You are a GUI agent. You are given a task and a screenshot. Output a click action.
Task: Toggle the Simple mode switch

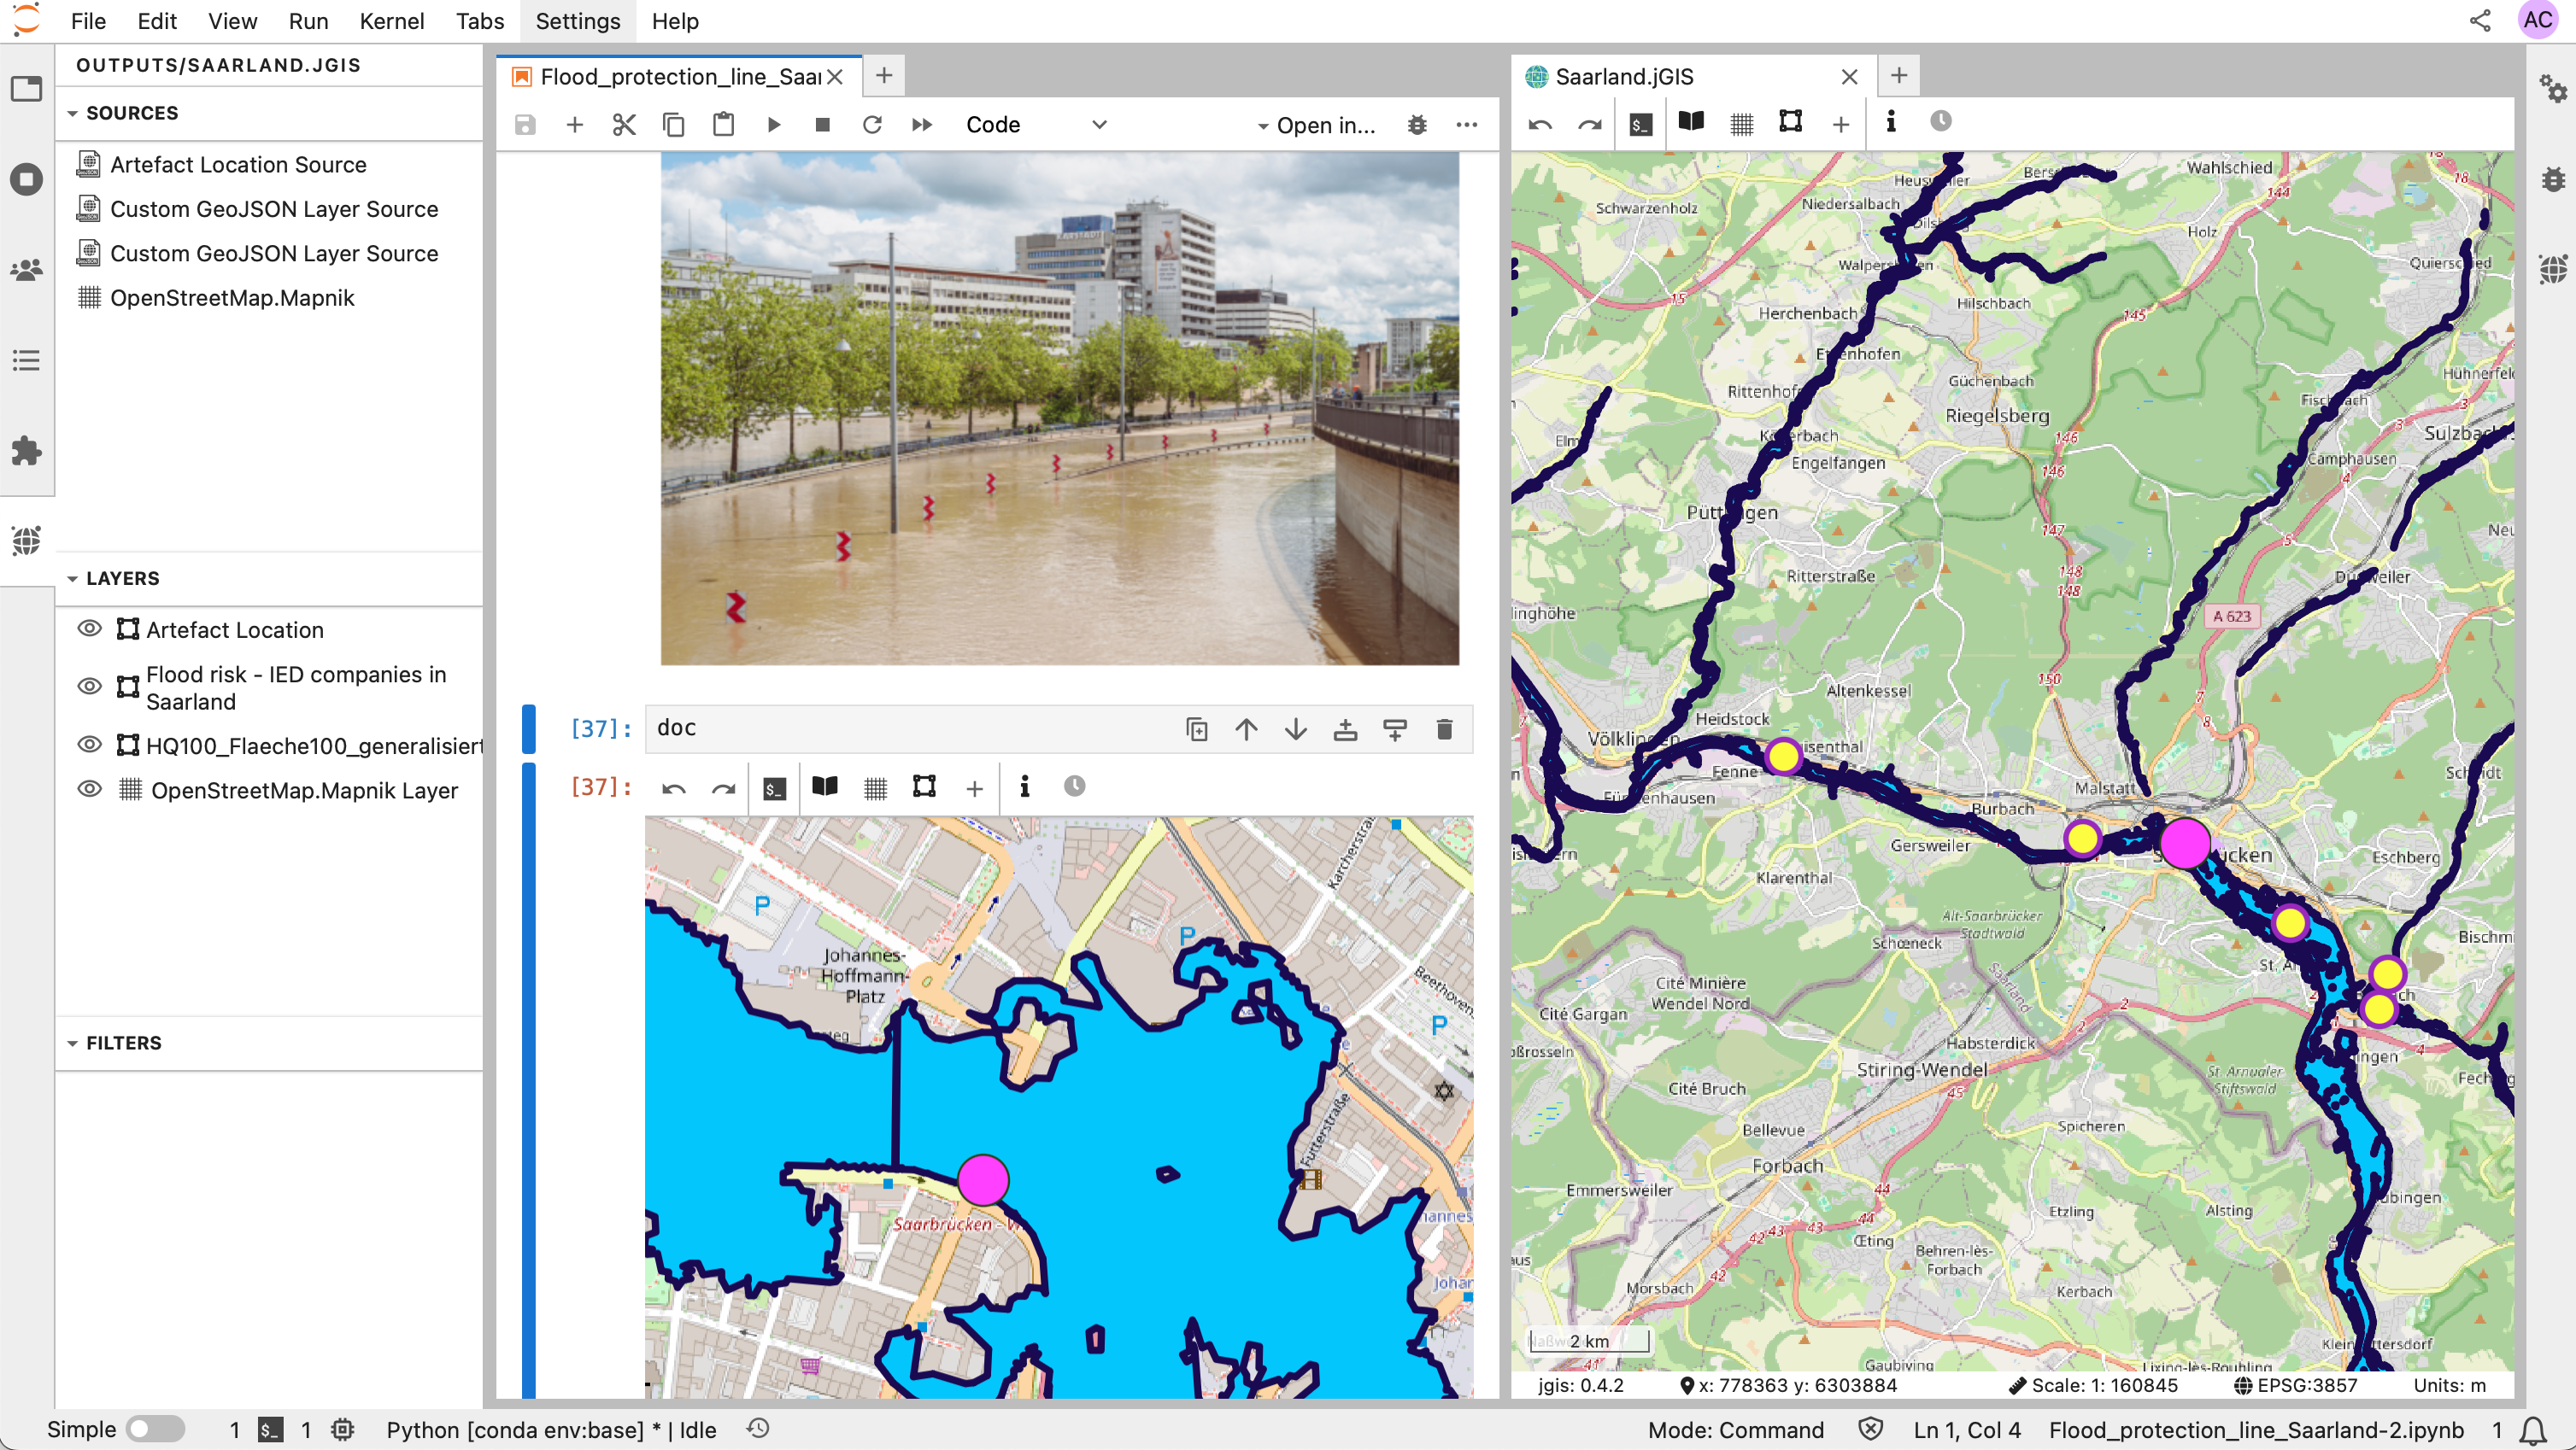155,1429
